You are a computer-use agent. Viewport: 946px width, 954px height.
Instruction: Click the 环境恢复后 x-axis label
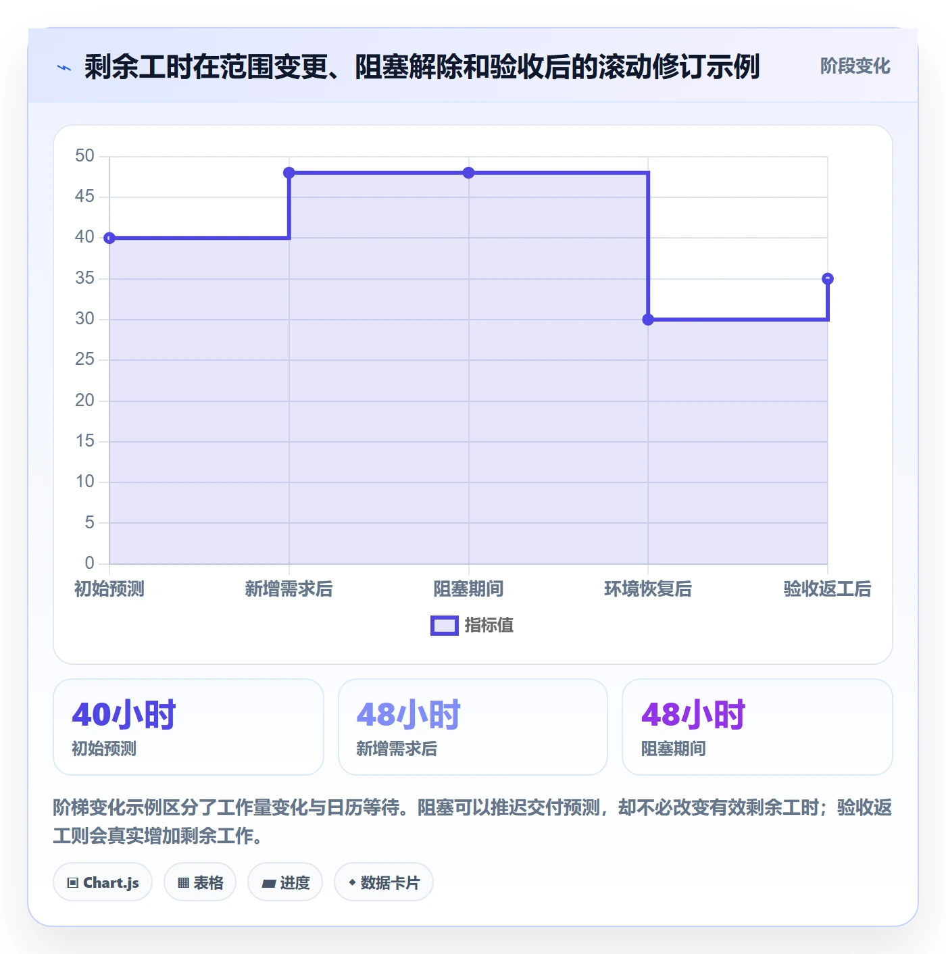click(648, 589)
